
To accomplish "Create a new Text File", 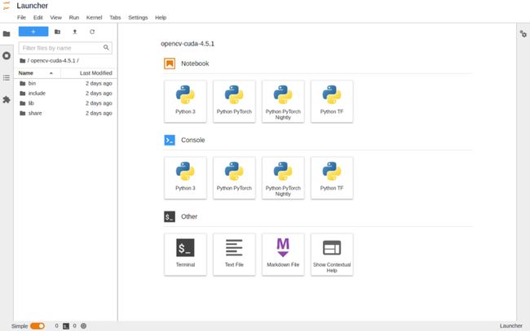I will pos(234,255).
